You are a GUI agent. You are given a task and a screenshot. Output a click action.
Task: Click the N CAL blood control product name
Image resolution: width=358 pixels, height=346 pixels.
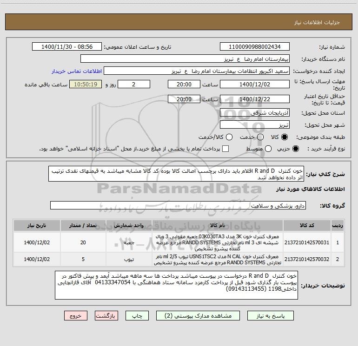(x=218, y=259)
